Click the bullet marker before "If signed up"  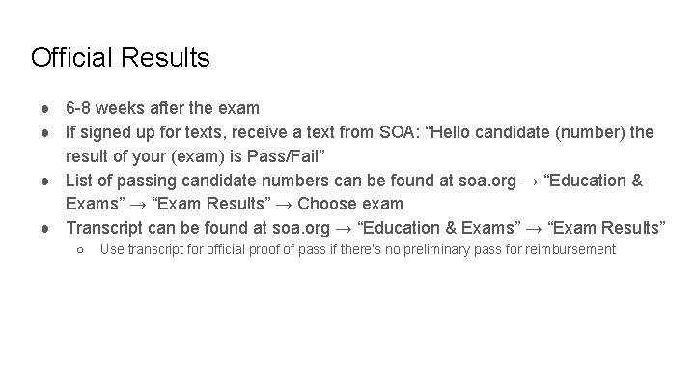[45, 130]
